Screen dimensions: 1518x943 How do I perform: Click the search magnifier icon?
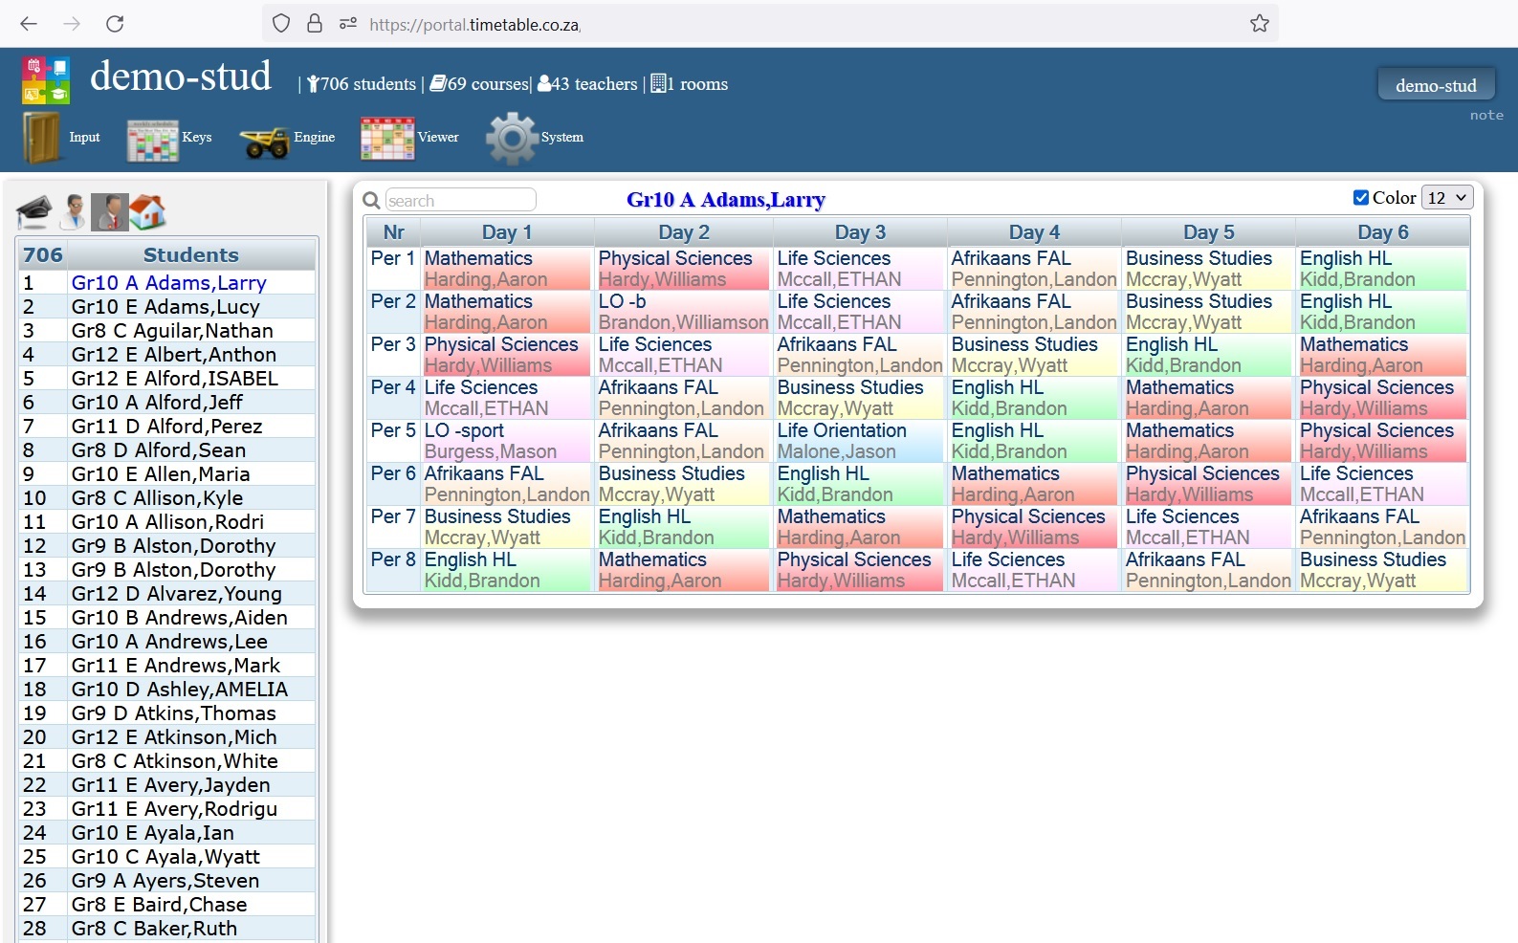372,200
